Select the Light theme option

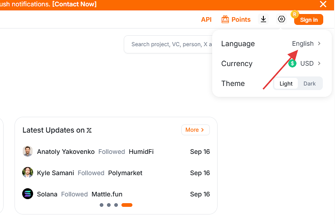tap(286, 84)
